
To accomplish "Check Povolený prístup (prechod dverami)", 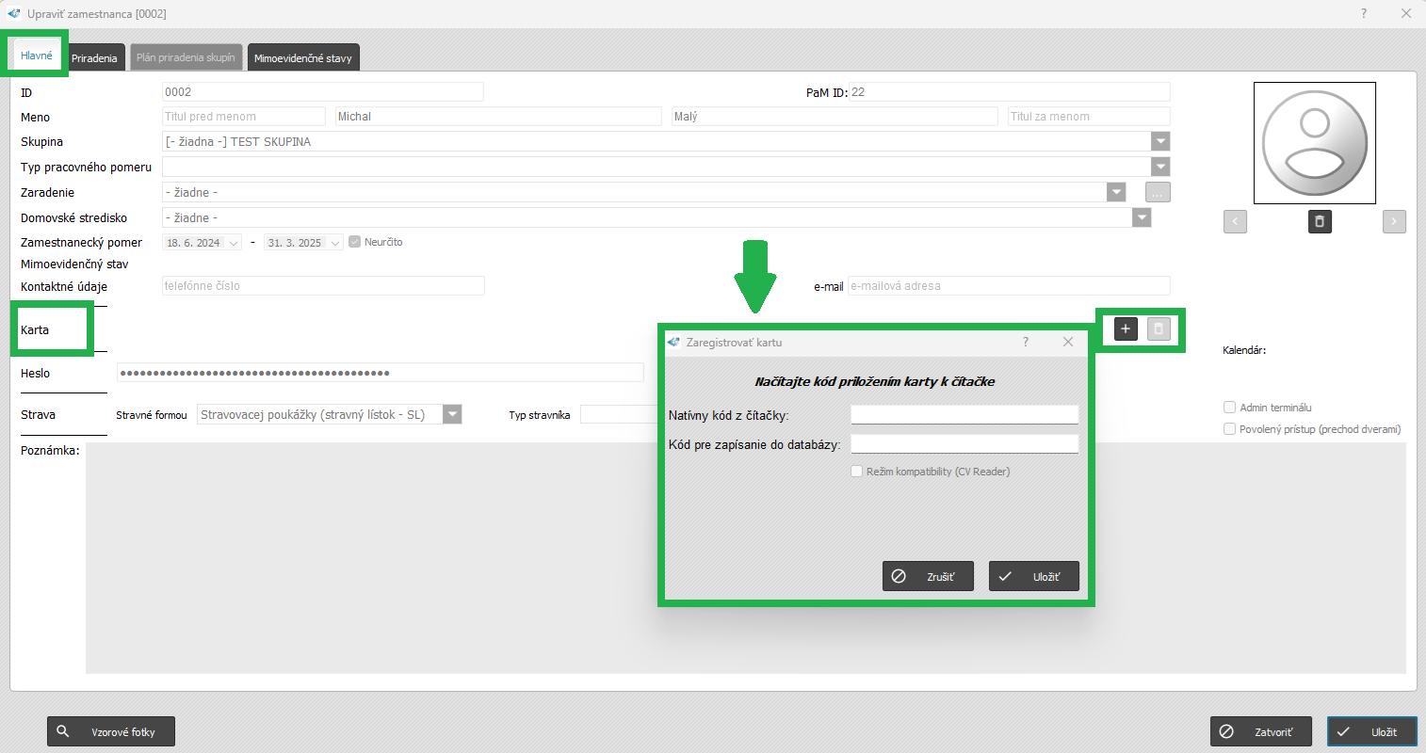I will [x=1229, y=429].
